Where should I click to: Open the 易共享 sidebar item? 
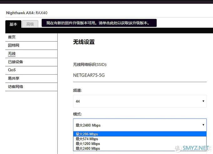(x=31, y=78)
